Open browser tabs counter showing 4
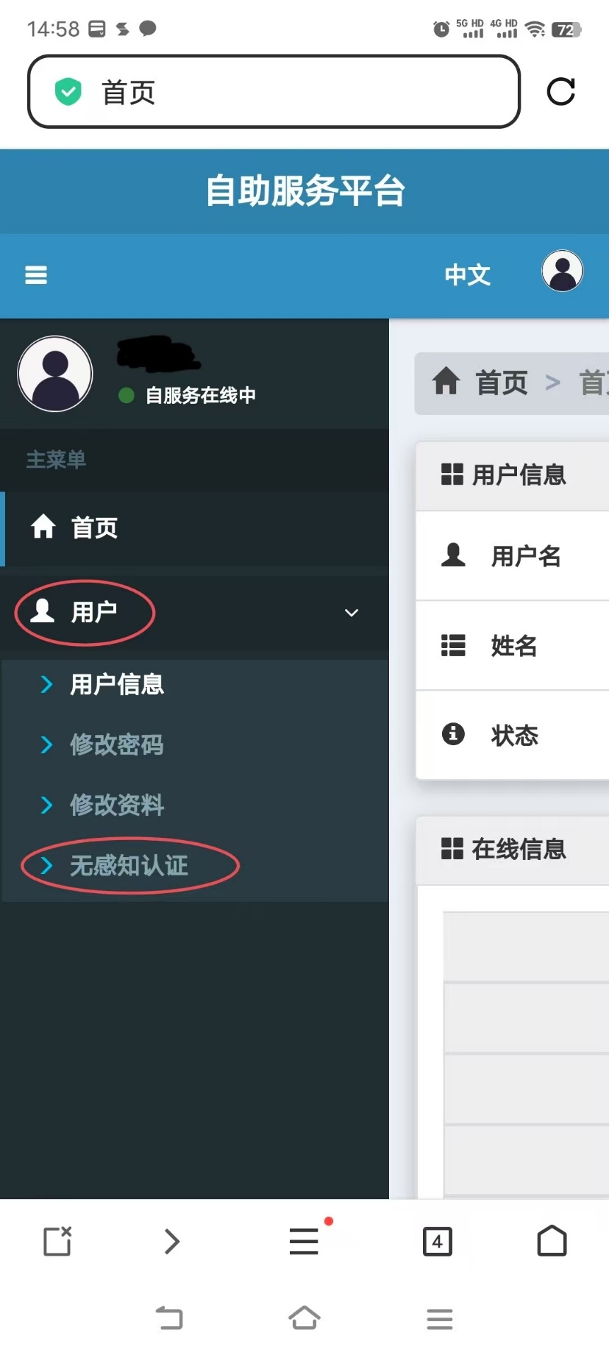This screenshot has height=1355, width=609. click(437, 1242)
